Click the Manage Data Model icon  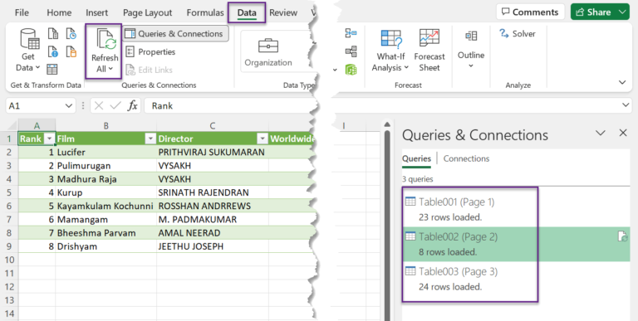pos(351,70)
